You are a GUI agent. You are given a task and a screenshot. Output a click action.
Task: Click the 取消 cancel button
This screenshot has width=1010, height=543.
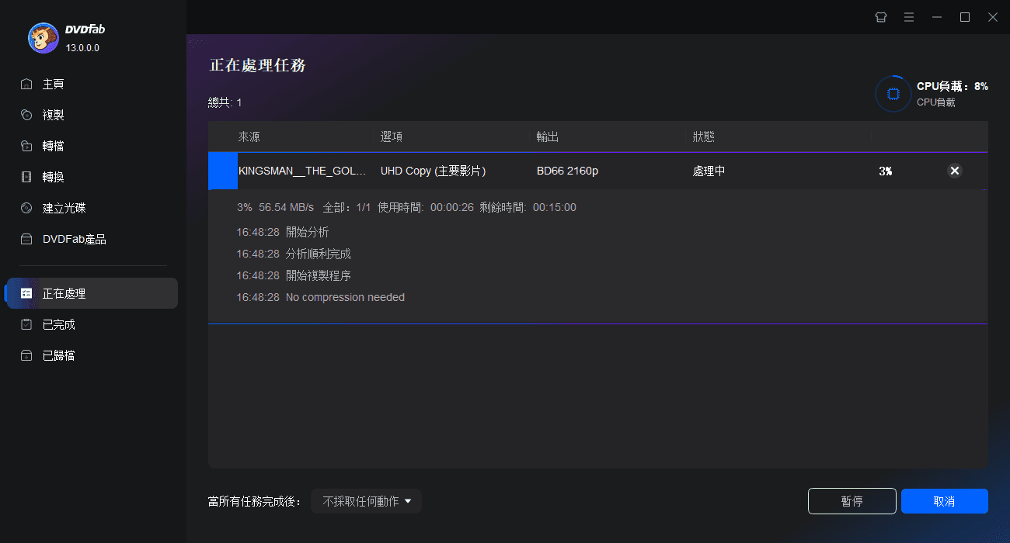tap(945, 501)
